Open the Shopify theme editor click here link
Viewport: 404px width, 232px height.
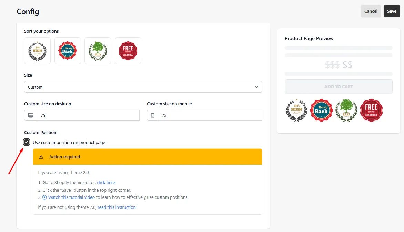click(106, 182)
